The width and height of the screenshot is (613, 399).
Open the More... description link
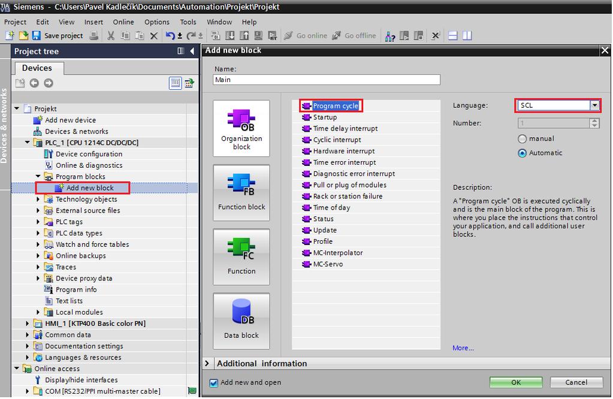coord(463,348)
